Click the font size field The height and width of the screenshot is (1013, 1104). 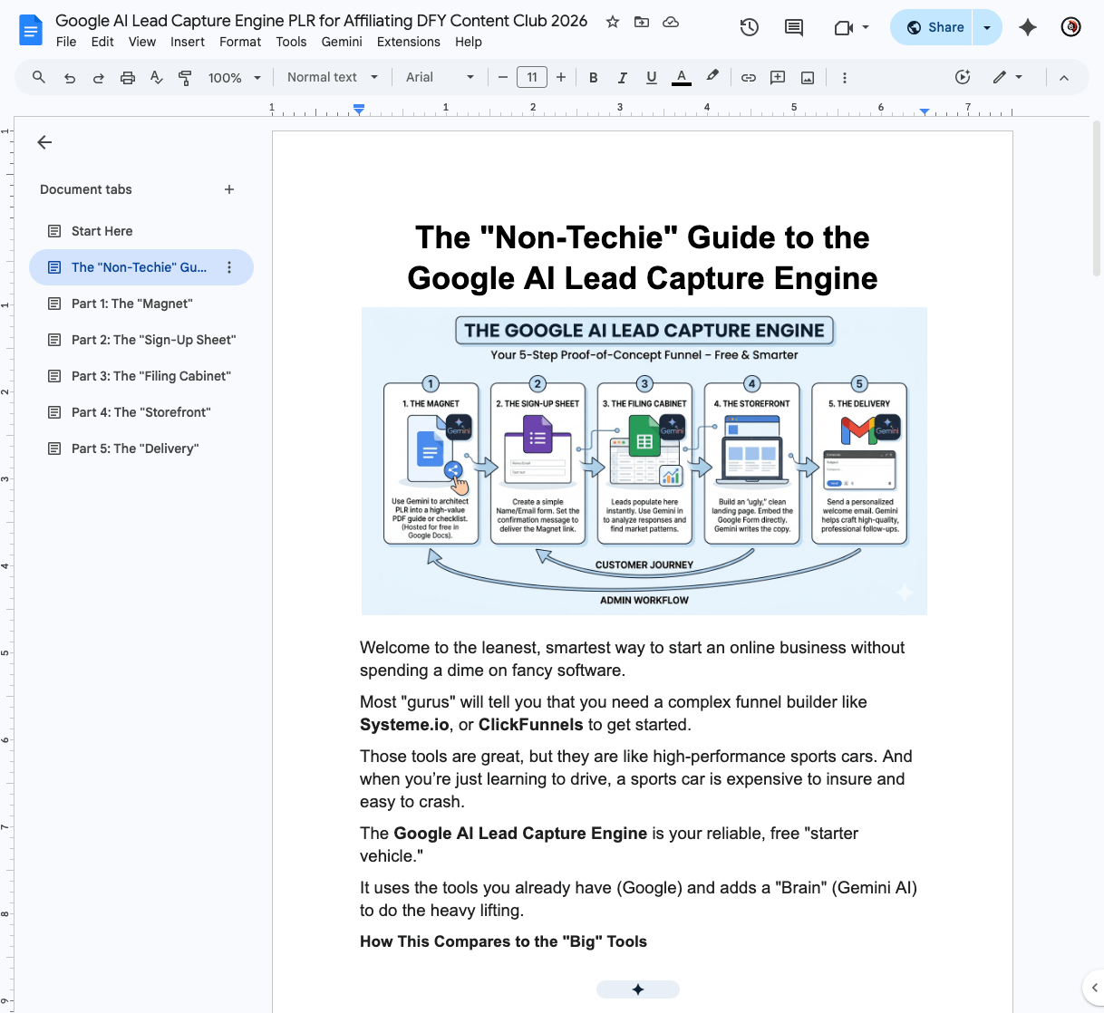click(532, 78)
